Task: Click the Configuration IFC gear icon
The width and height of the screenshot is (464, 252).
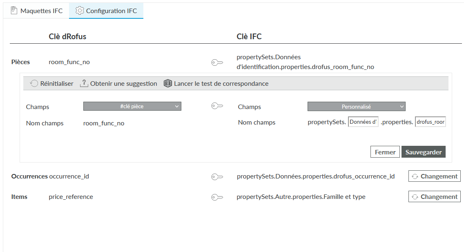Action: tap(80, 11)
